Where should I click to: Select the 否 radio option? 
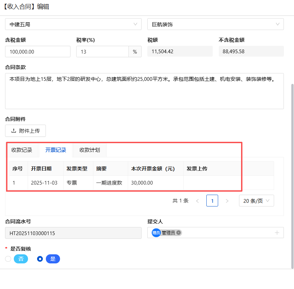click(7, 259)
